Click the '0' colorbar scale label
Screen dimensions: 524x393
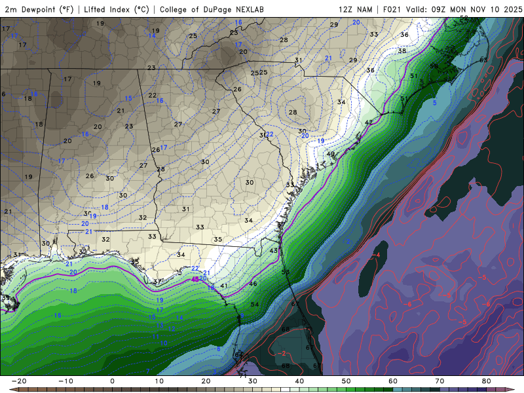112,381
